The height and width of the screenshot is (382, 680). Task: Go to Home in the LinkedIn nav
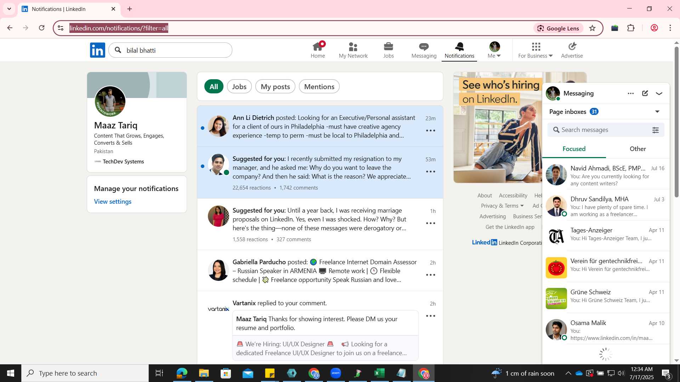click(318, 50)
